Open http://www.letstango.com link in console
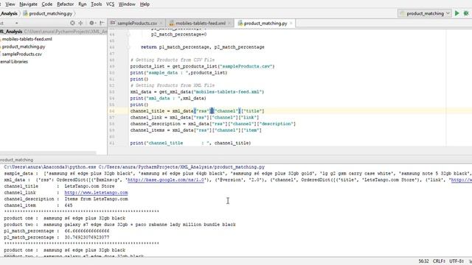Image resolution: width=472 pixels, height=265 pixels. coord(96,193)
